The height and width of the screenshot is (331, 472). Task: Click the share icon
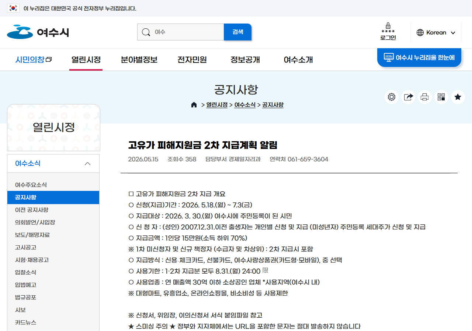tap(408, 97)
